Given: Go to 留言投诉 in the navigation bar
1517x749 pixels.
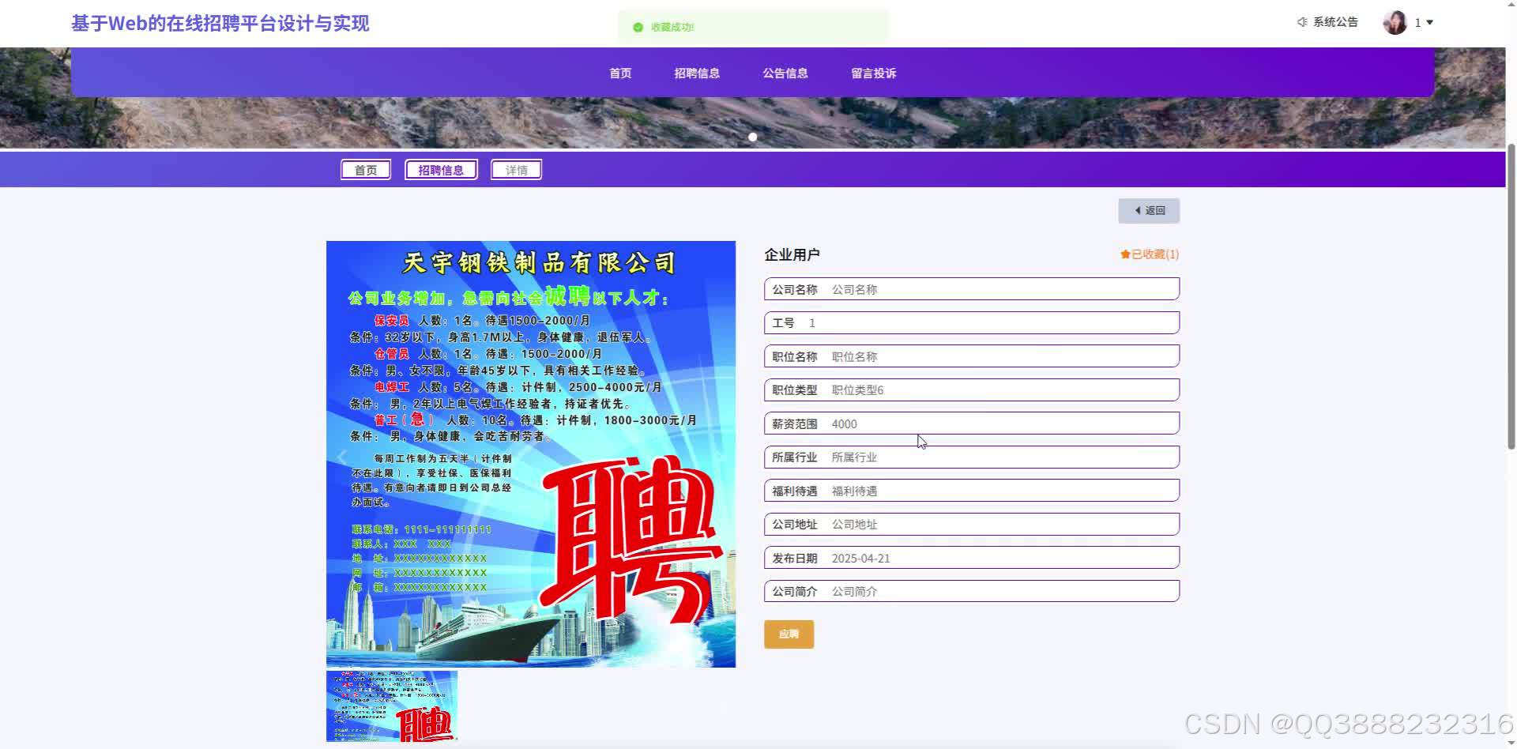Looking at the screenshot, I should point(873,73).
